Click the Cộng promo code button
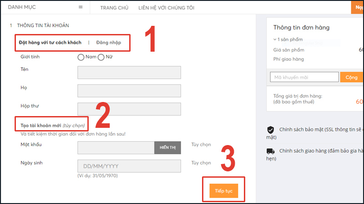Screen dimensions: 364x204 coord(351,77)
